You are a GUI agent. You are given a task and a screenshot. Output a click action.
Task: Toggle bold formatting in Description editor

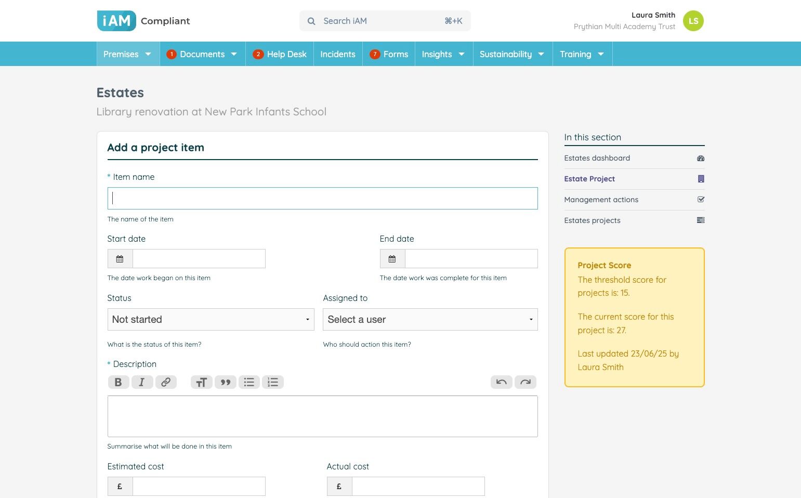click(x=118, y=382)
